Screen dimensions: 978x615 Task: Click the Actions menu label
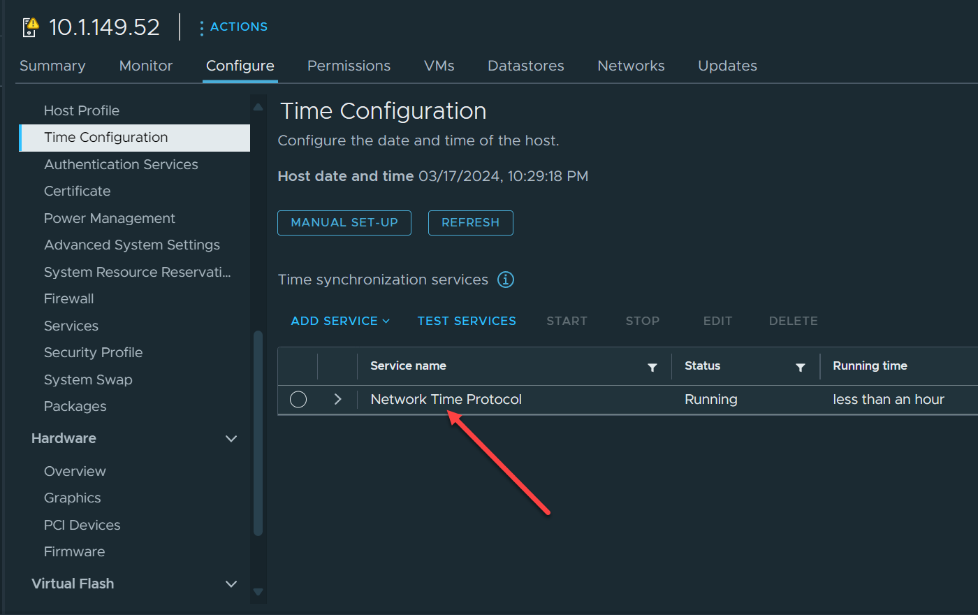(x=239, y=27)
